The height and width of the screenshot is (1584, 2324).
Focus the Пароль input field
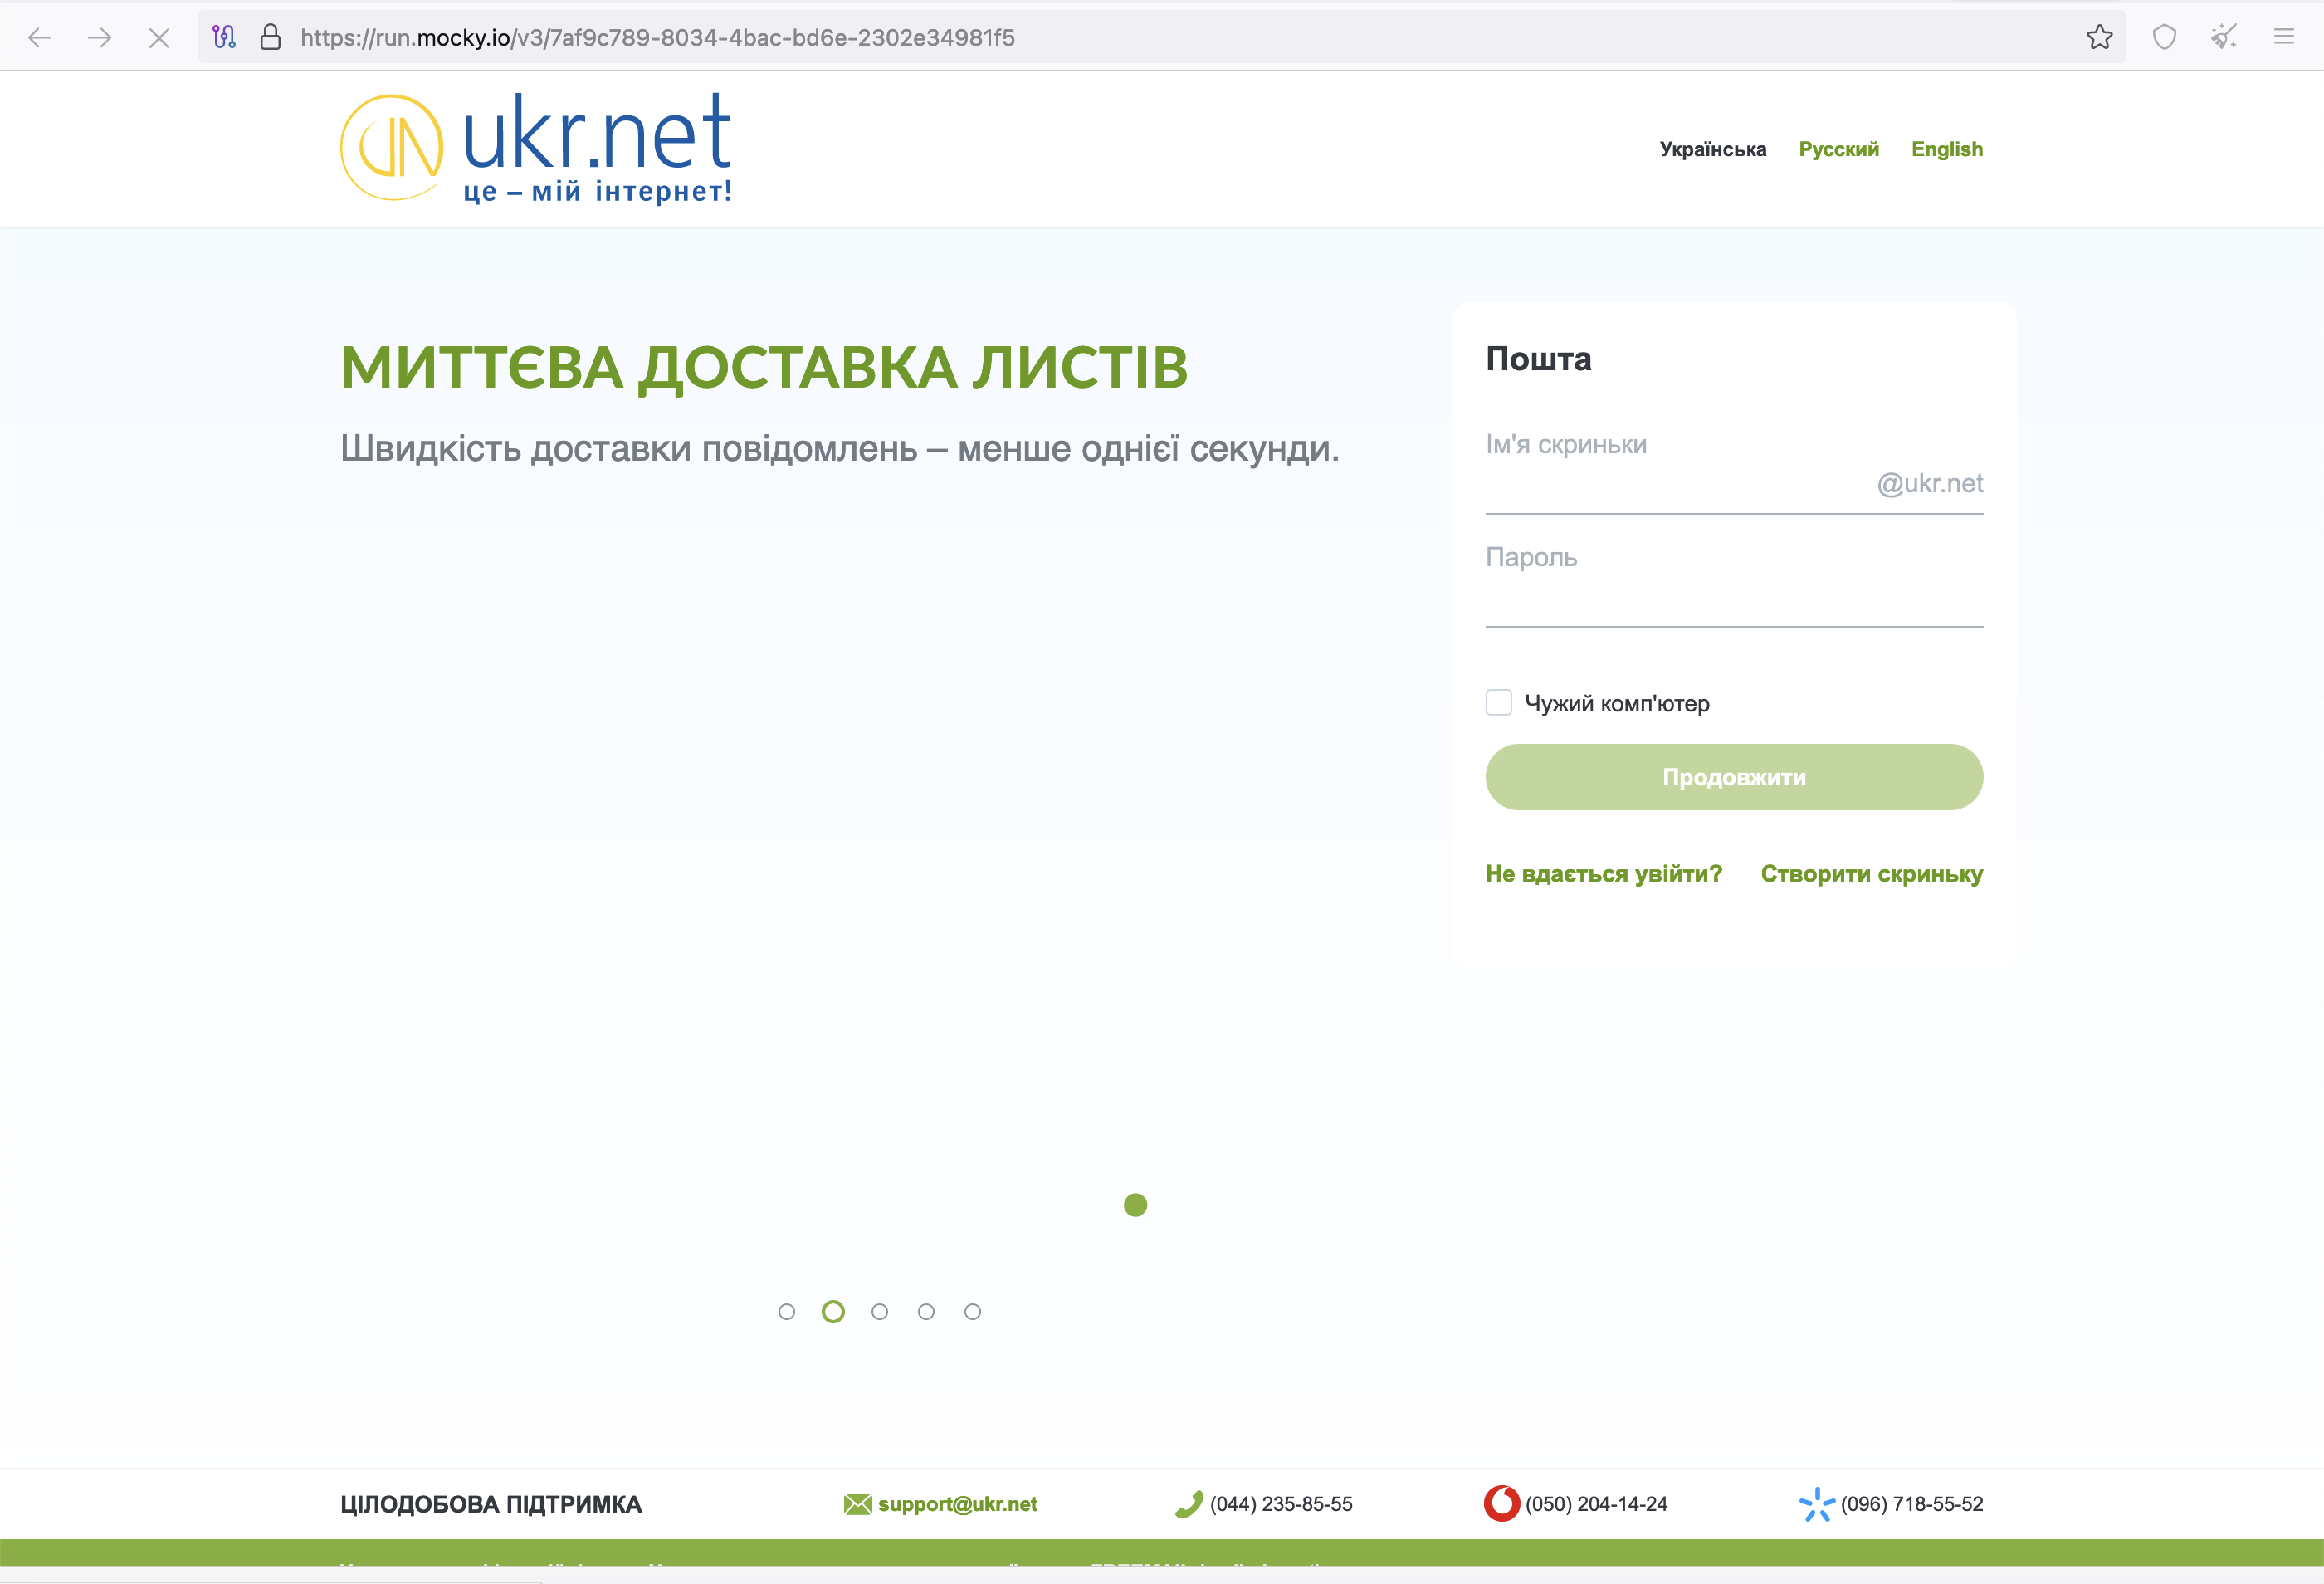click(1733, 600)
